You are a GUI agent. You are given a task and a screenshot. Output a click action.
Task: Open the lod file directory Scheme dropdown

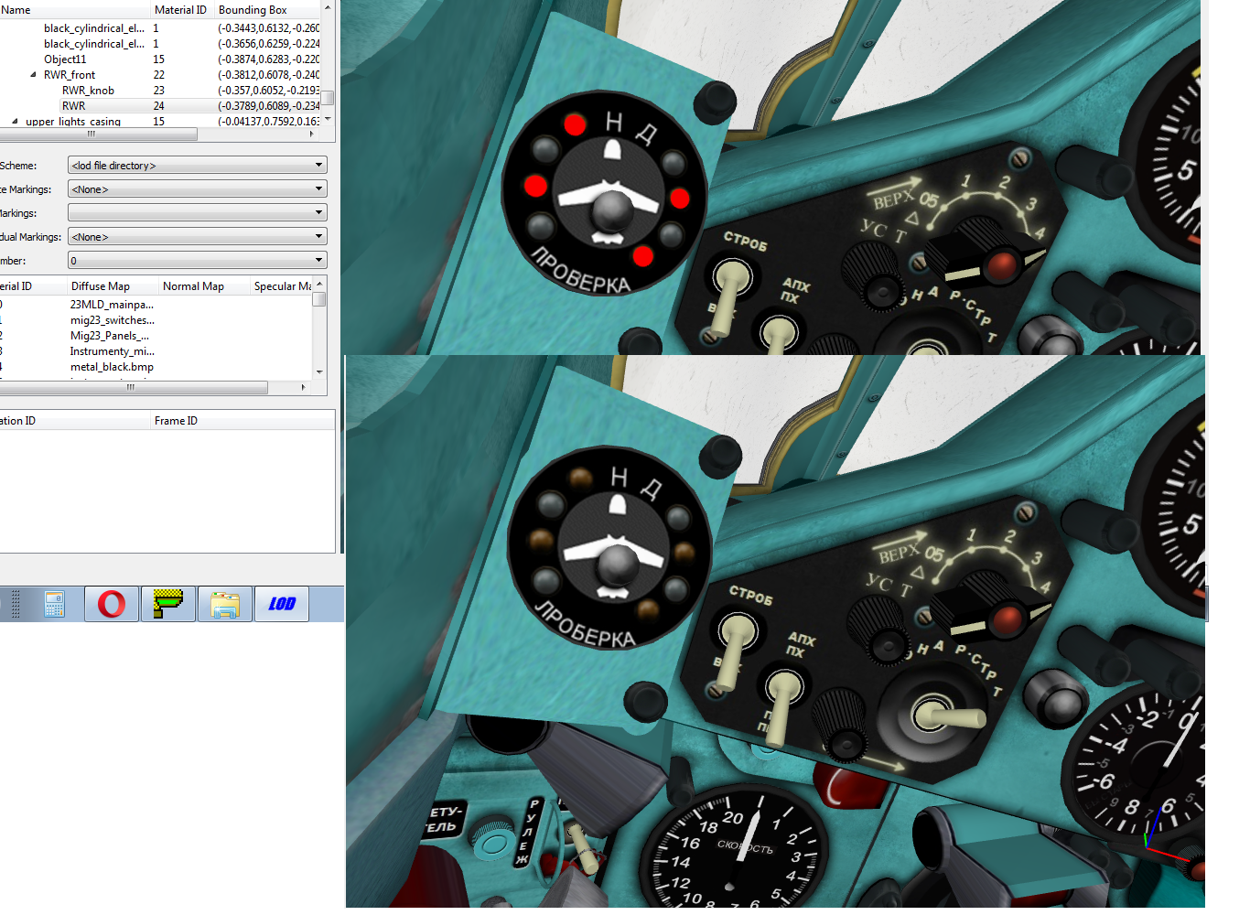click(198, 166)
